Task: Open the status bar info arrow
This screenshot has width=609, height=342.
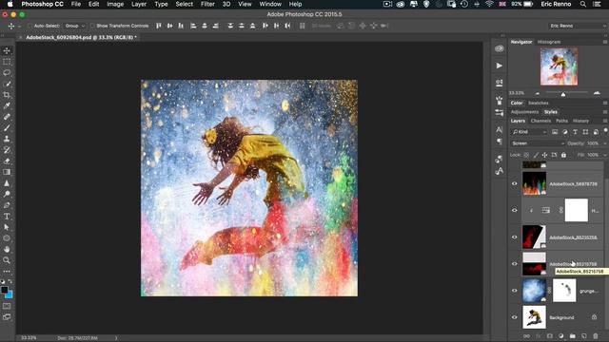Action: 116,338
